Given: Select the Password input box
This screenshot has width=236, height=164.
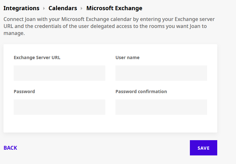Looking at the screenshot, I should [x=59, y=107].
